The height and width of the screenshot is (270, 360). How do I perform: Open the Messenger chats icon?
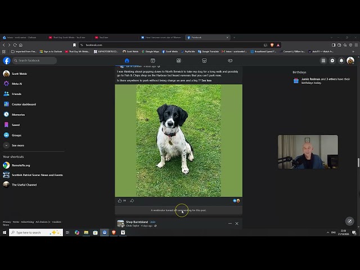point(332,61)
